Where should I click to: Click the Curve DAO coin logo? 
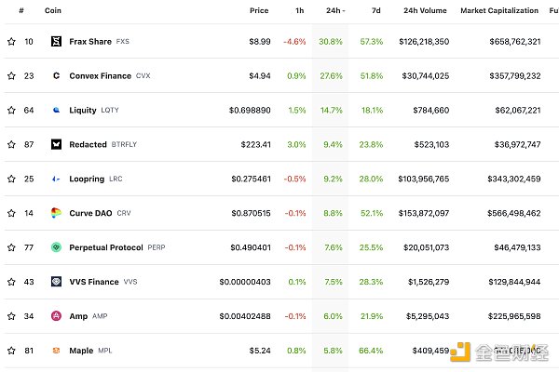(x=56, y=213)
